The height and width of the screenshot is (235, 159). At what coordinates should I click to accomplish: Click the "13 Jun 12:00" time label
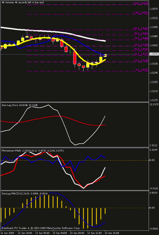coord(95,233)
